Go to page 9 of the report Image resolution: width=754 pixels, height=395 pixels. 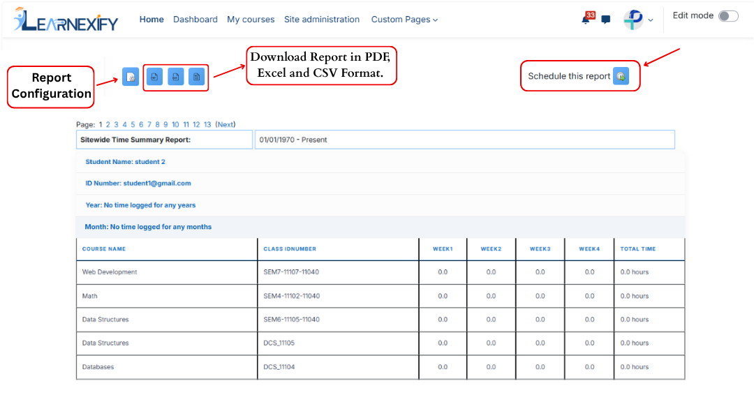pos(165,124)
